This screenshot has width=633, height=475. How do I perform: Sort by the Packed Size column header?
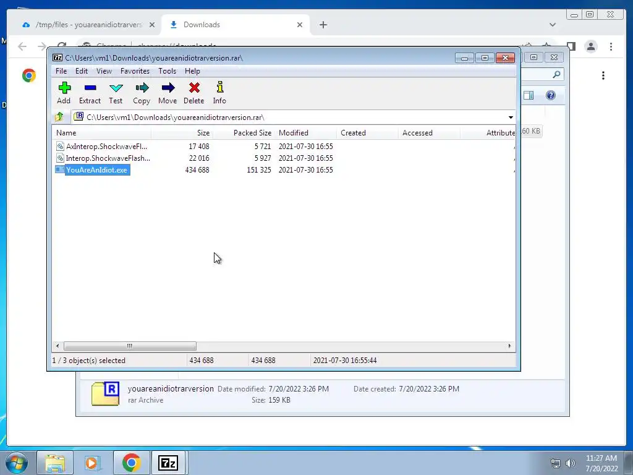(x=244, y=133)
